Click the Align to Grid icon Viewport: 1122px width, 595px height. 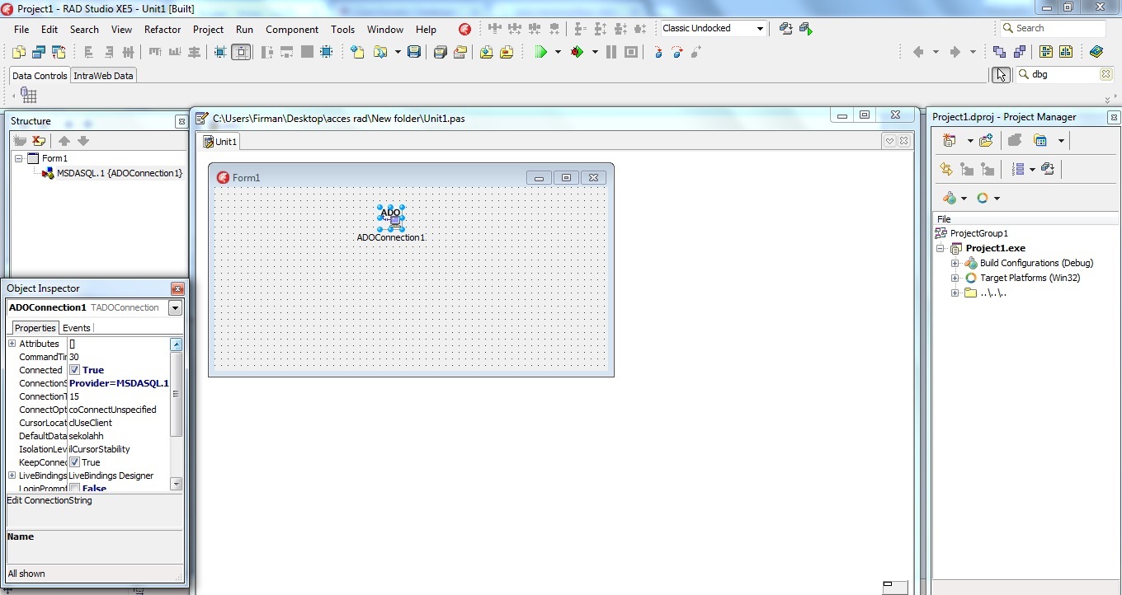[x=220, y=52]
